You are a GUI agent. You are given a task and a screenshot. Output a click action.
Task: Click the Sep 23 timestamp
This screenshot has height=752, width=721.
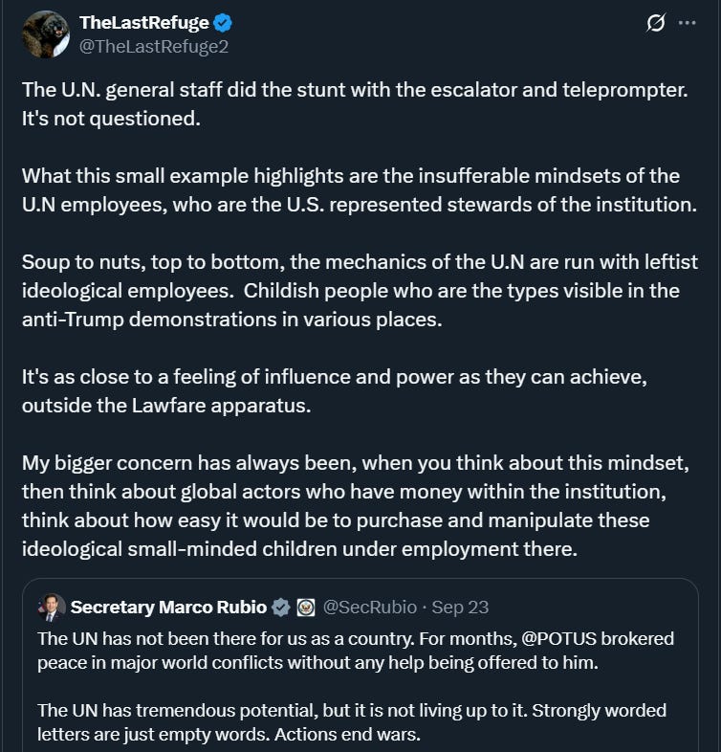point(460,608)
